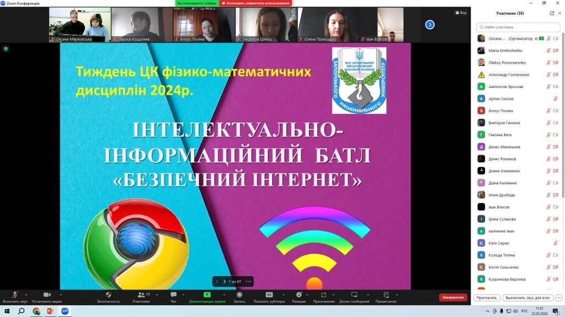
Task: Click Выключить звук для всех
Action: point(527,298)
